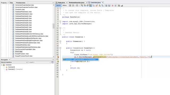Screen dimensions: 170x95
Task: Open VentanaUsuarios.java editor tab
Action: pyautogui.click(x=76, y=3)
